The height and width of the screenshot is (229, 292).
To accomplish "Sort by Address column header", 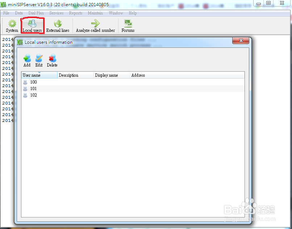I will pos(187,75).
